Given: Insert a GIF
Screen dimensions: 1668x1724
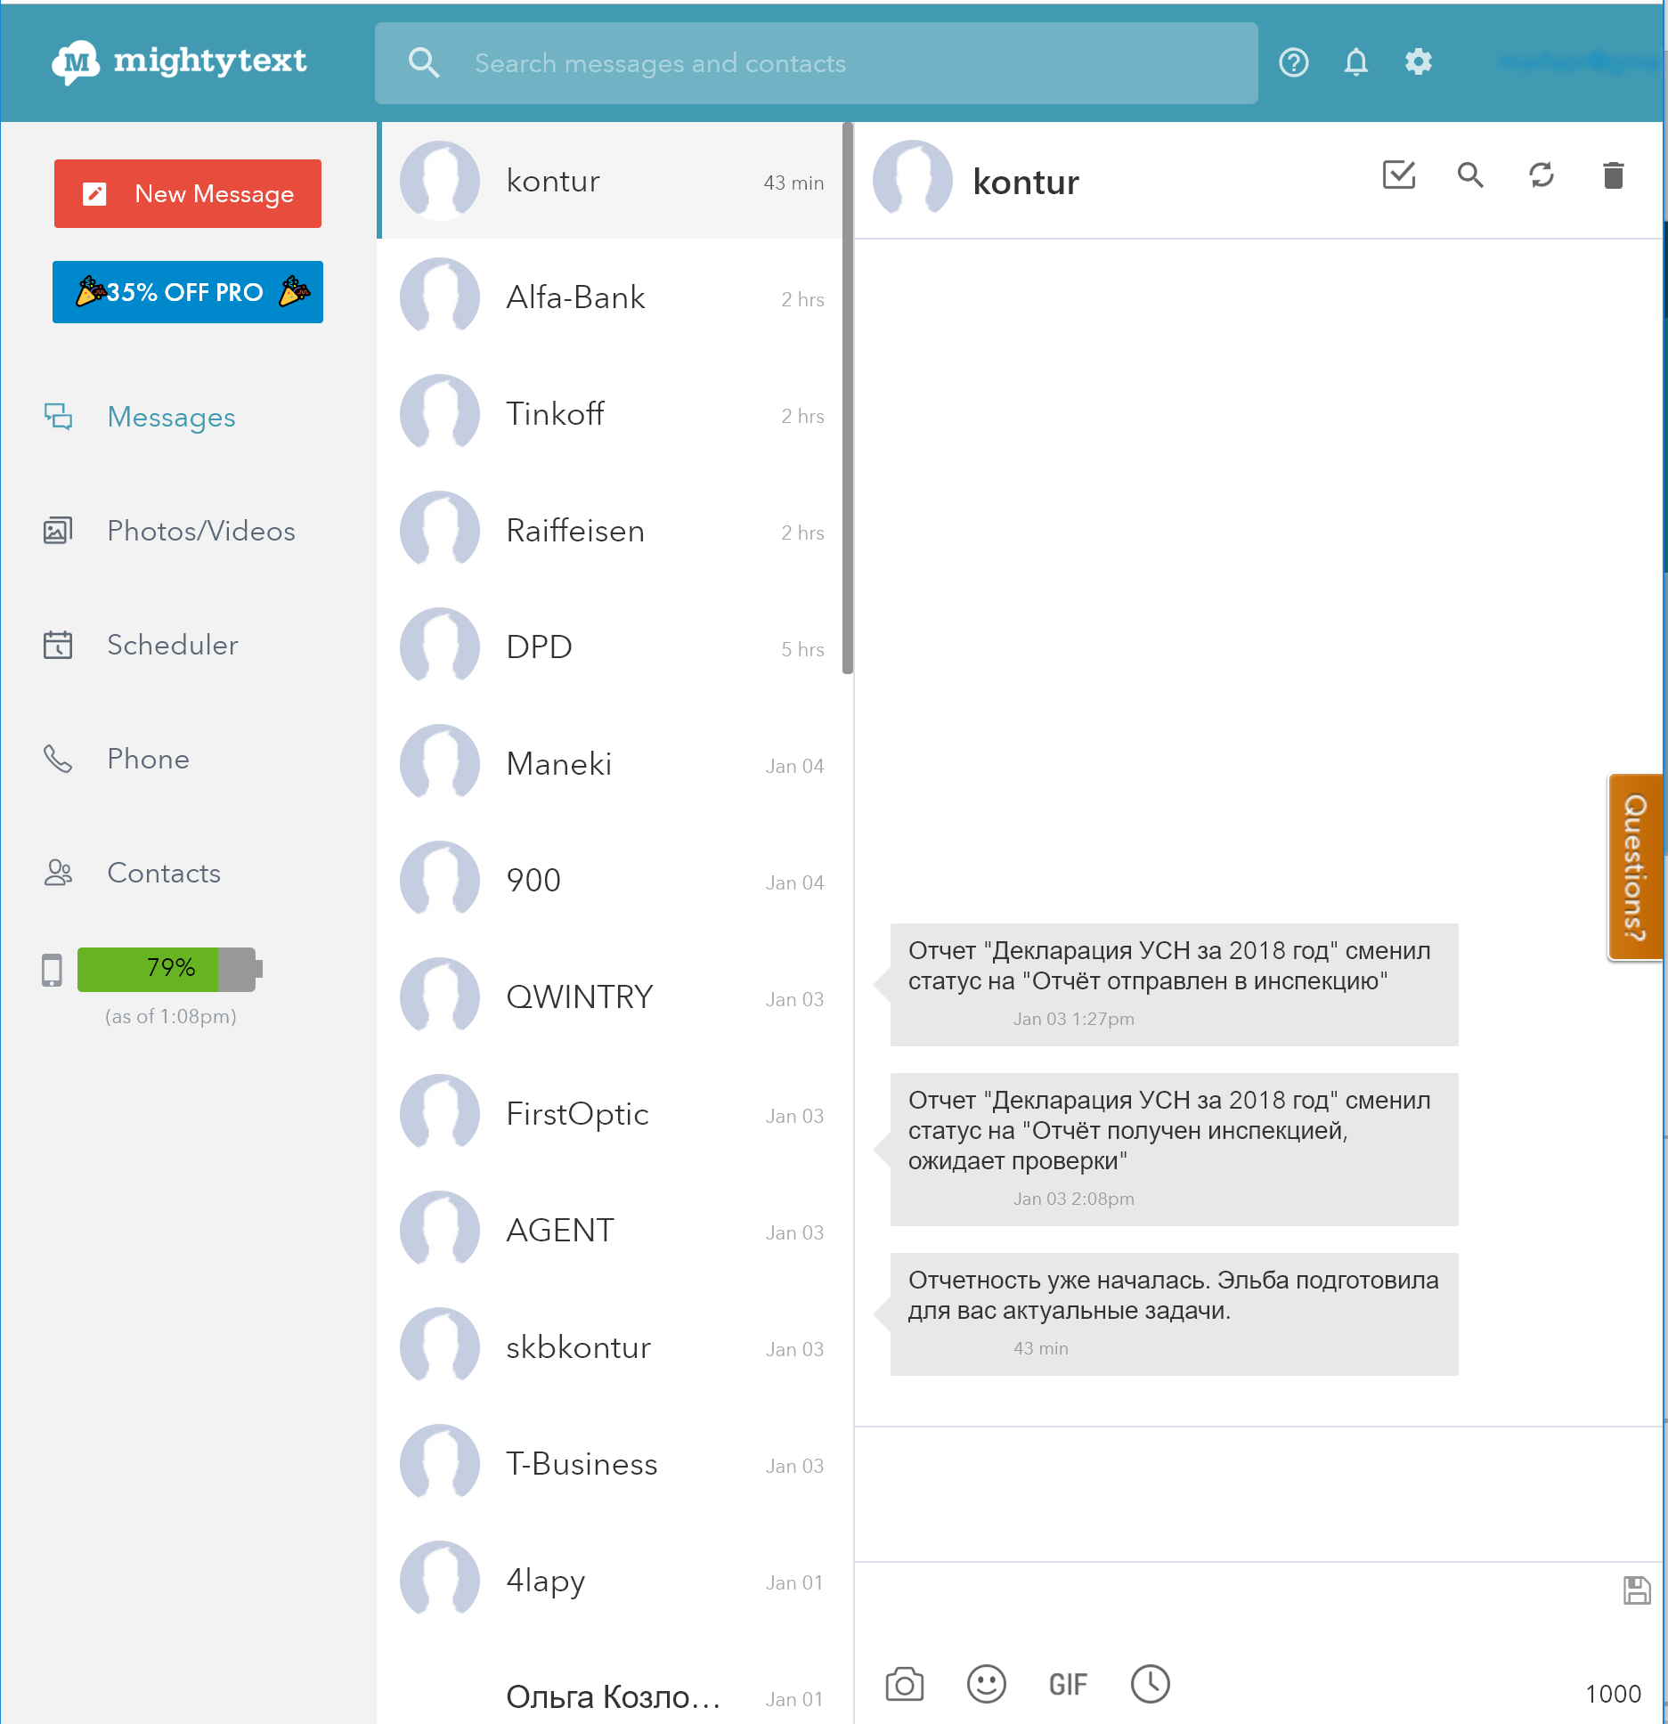Looking at the screenshot, I should 1068,1685.
